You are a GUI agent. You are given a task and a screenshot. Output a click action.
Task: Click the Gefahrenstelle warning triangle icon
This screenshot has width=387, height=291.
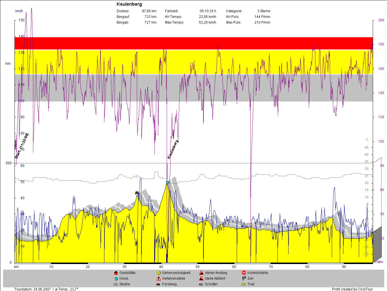click(x=158, y=278)
